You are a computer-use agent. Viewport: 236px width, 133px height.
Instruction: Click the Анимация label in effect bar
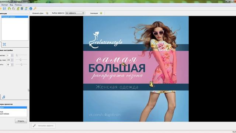tap(94, 13)
